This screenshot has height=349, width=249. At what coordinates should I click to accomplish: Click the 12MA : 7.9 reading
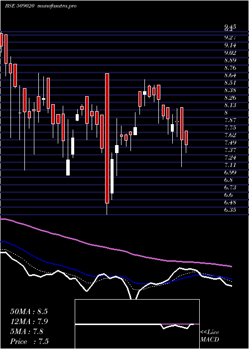click(29, 322)
